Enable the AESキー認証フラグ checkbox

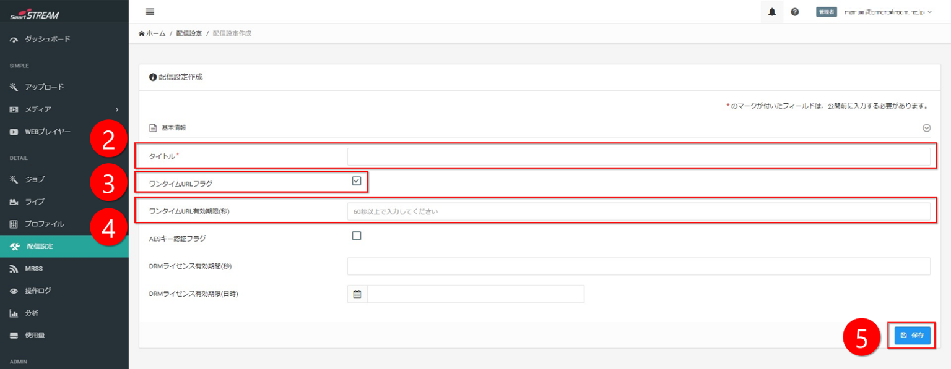[x=356, y=235]
